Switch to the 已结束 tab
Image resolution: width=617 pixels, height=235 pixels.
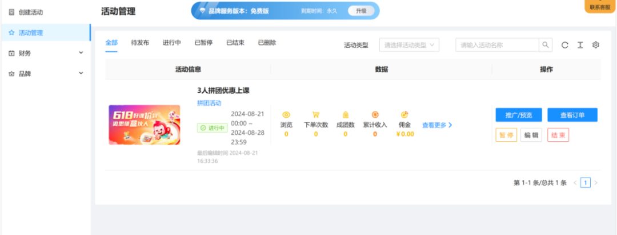tap(235, 43)
